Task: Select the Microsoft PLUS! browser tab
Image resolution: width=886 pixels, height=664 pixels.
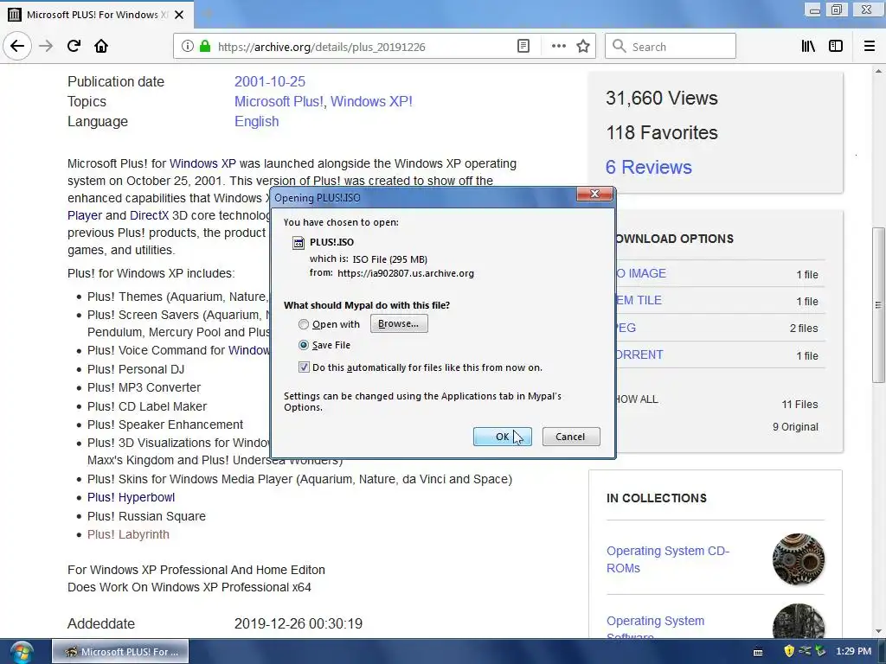Action: point(97,15)
